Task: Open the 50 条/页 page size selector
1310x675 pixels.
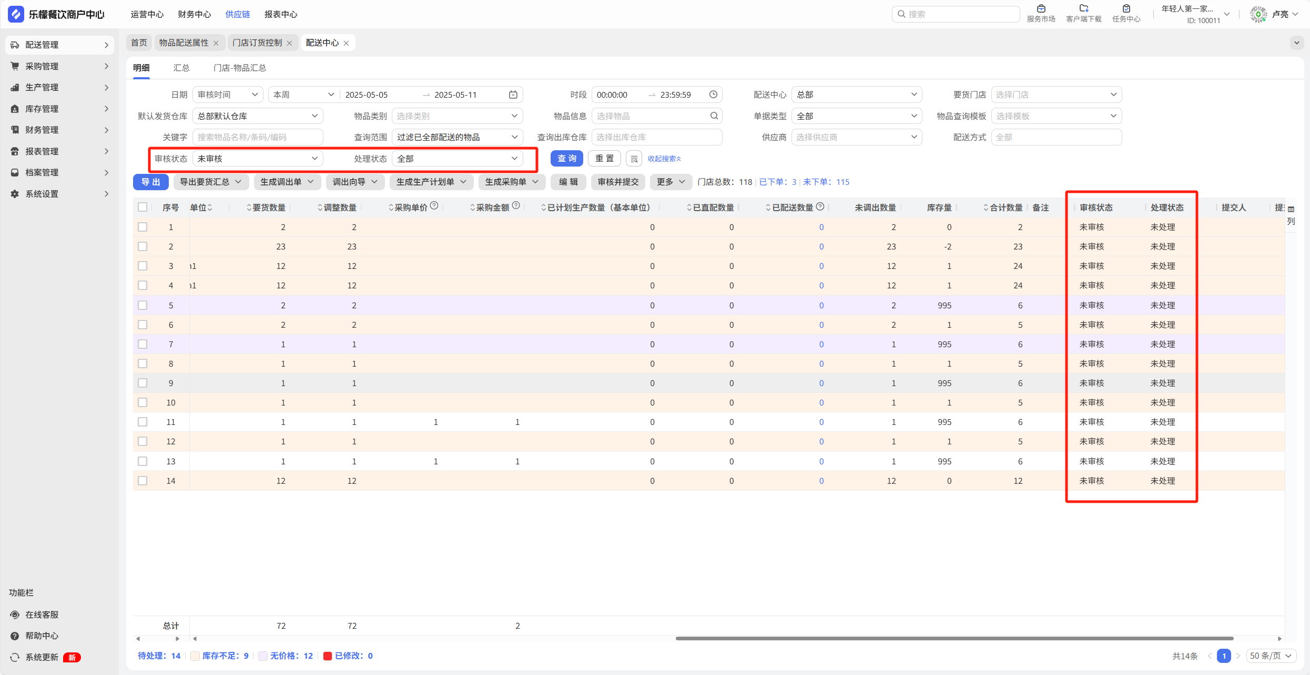Action: pos(1271,656)
